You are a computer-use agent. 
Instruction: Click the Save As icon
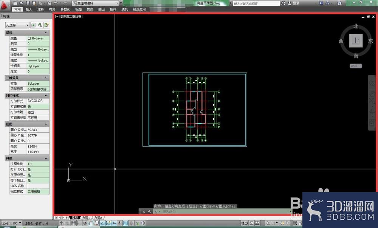[34, 3]
